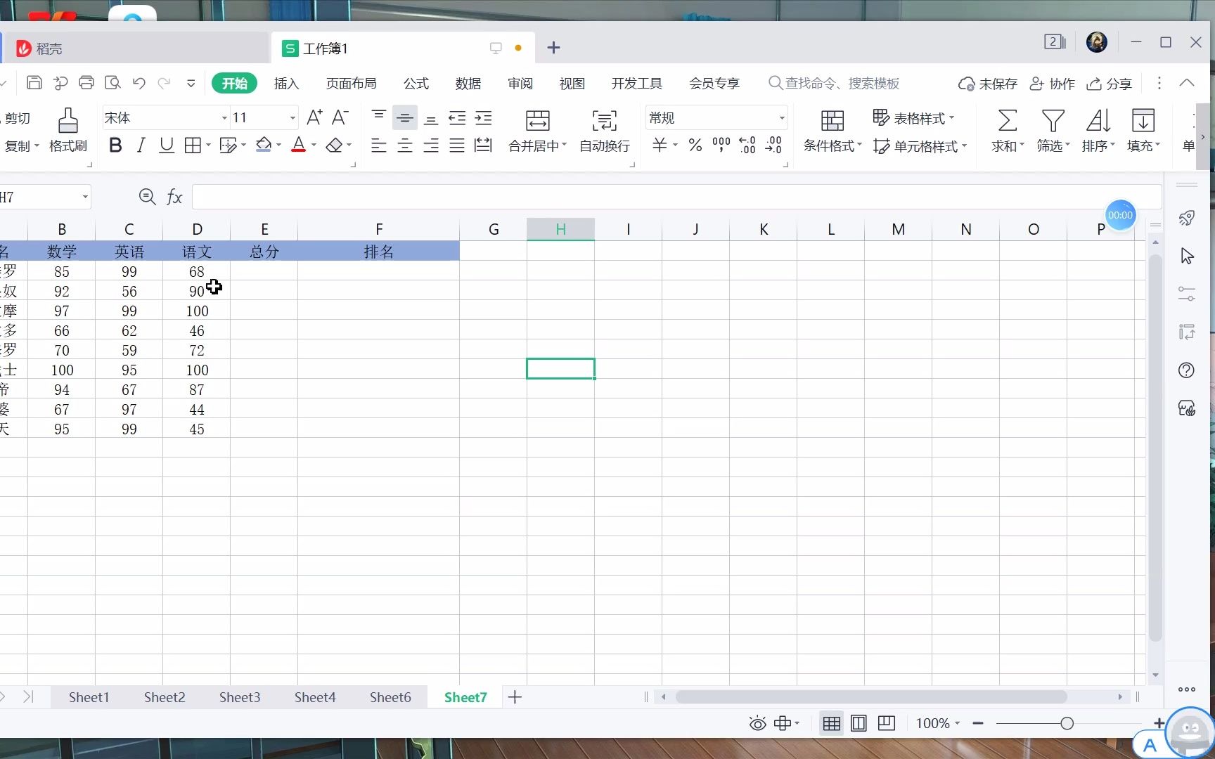Click the decrease indent icon
The image size is (1215, 759).
click(x=457, y=117)
